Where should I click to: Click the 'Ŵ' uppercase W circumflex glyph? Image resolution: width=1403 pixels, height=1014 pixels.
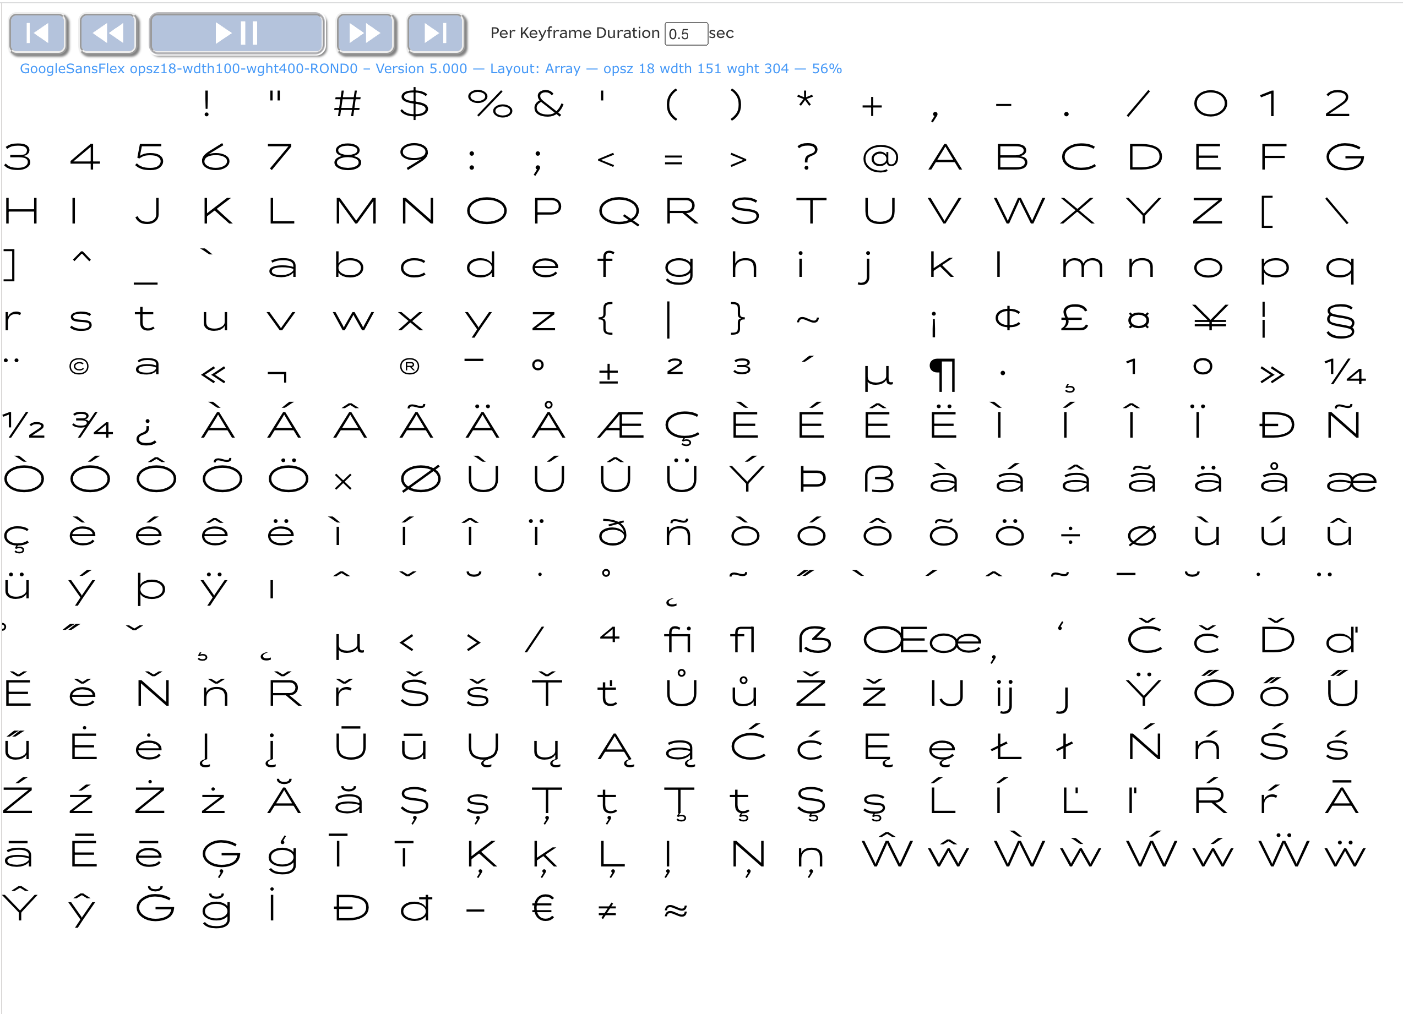click(887, 849)
